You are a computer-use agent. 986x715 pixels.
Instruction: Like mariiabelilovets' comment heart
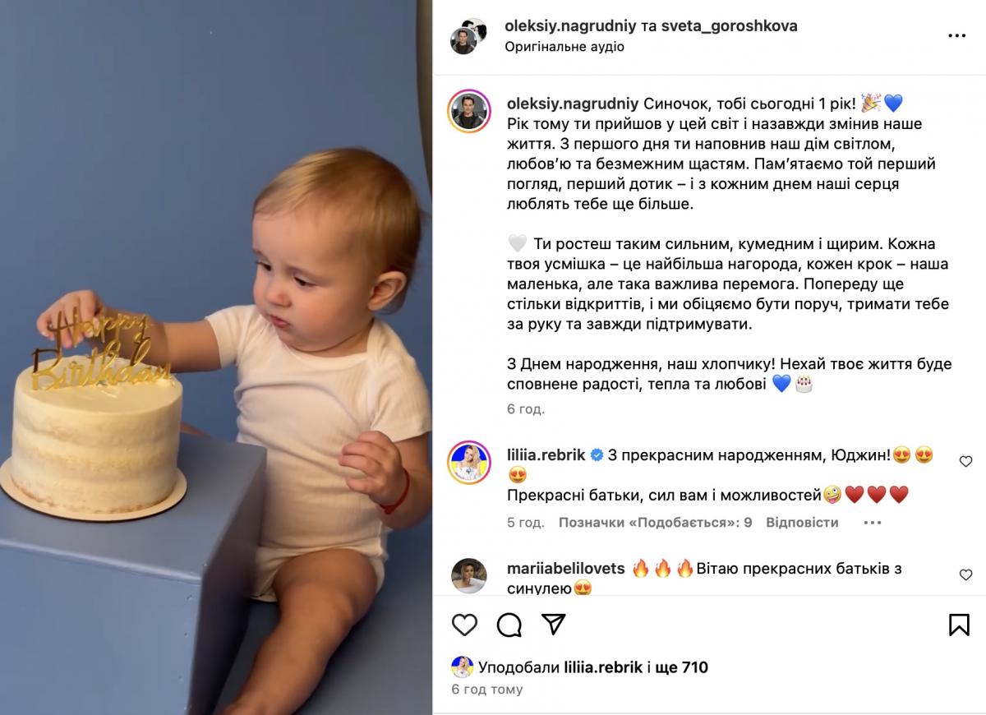tap(966, 575)
